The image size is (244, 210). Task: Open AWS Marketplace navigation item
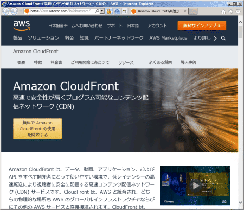click(168, 38)
